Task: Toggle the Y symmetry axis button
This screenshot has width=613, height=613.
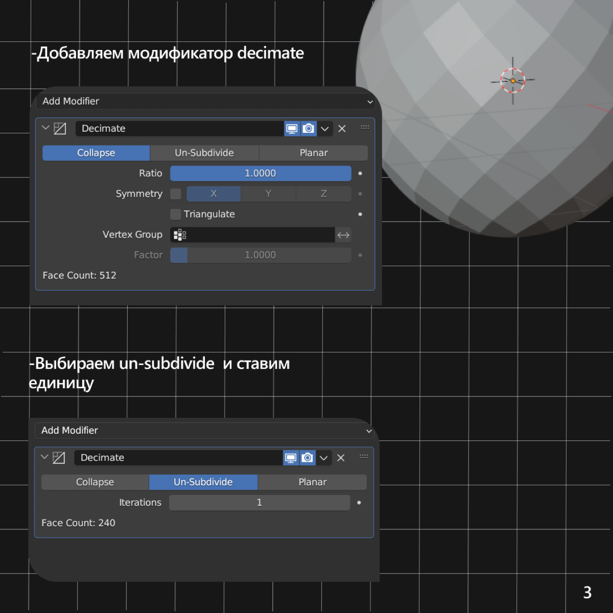Action: point(268,194)
